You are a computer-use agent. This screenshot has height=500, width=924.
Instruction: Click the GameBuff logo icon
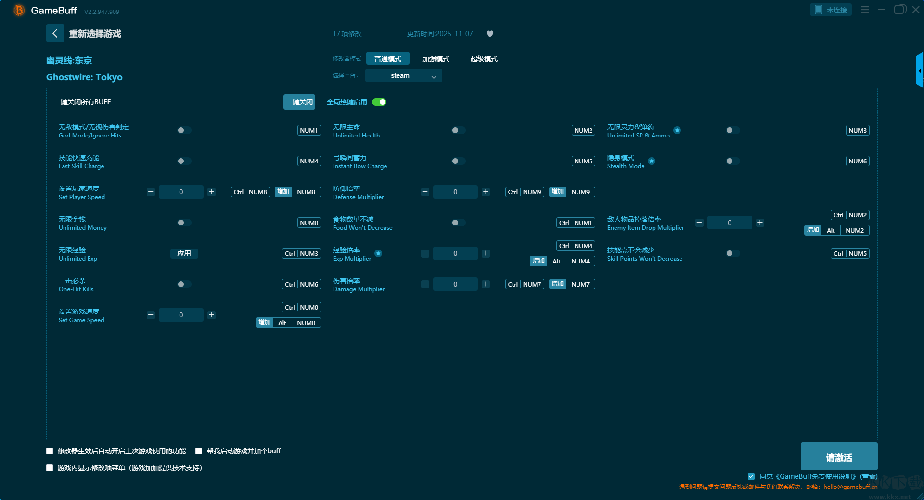(x=19, y=10)
